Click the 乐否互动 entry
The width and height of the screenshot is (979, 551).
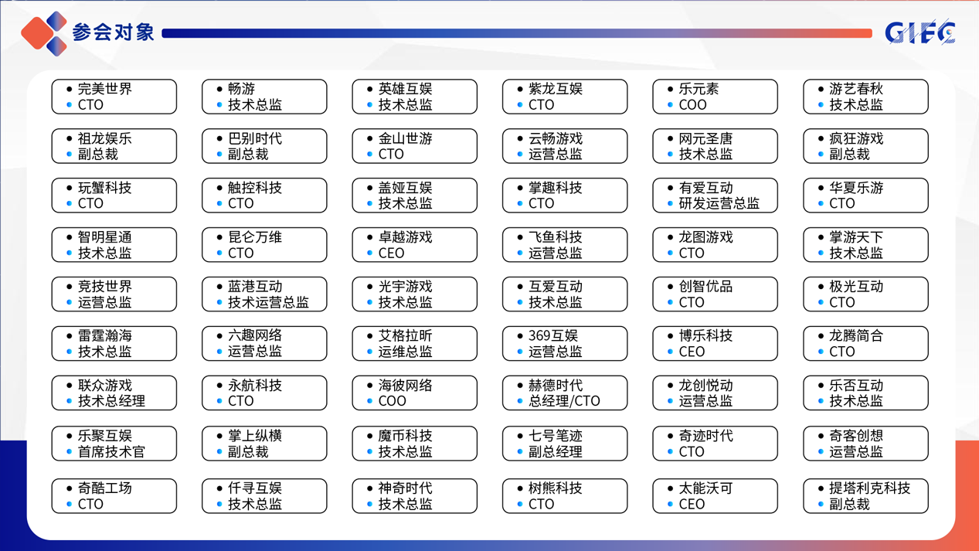pyautogui.click(x=865, y=393)
